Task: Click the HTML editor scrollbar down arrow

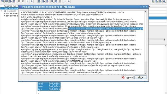Action: point(146,73)
